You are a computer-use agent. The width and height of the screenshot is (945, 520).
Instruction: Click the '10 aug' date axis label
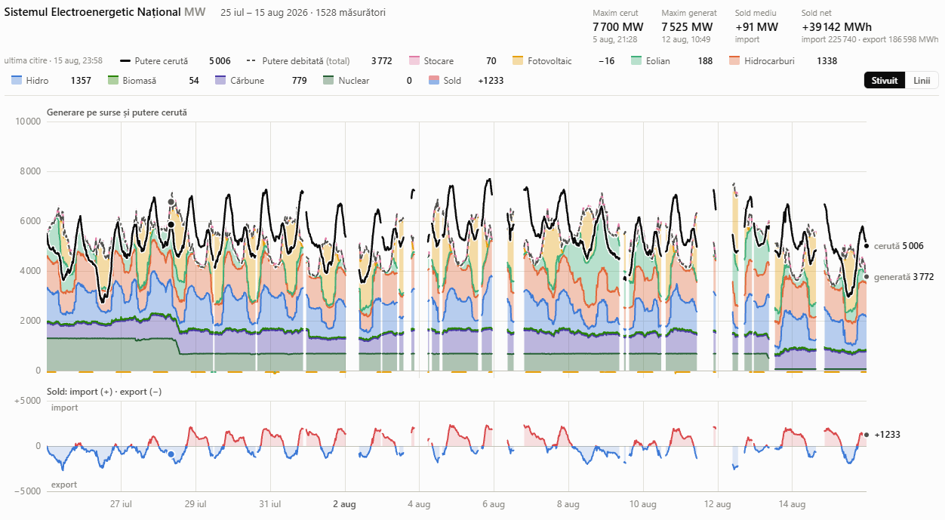(642, 504)
